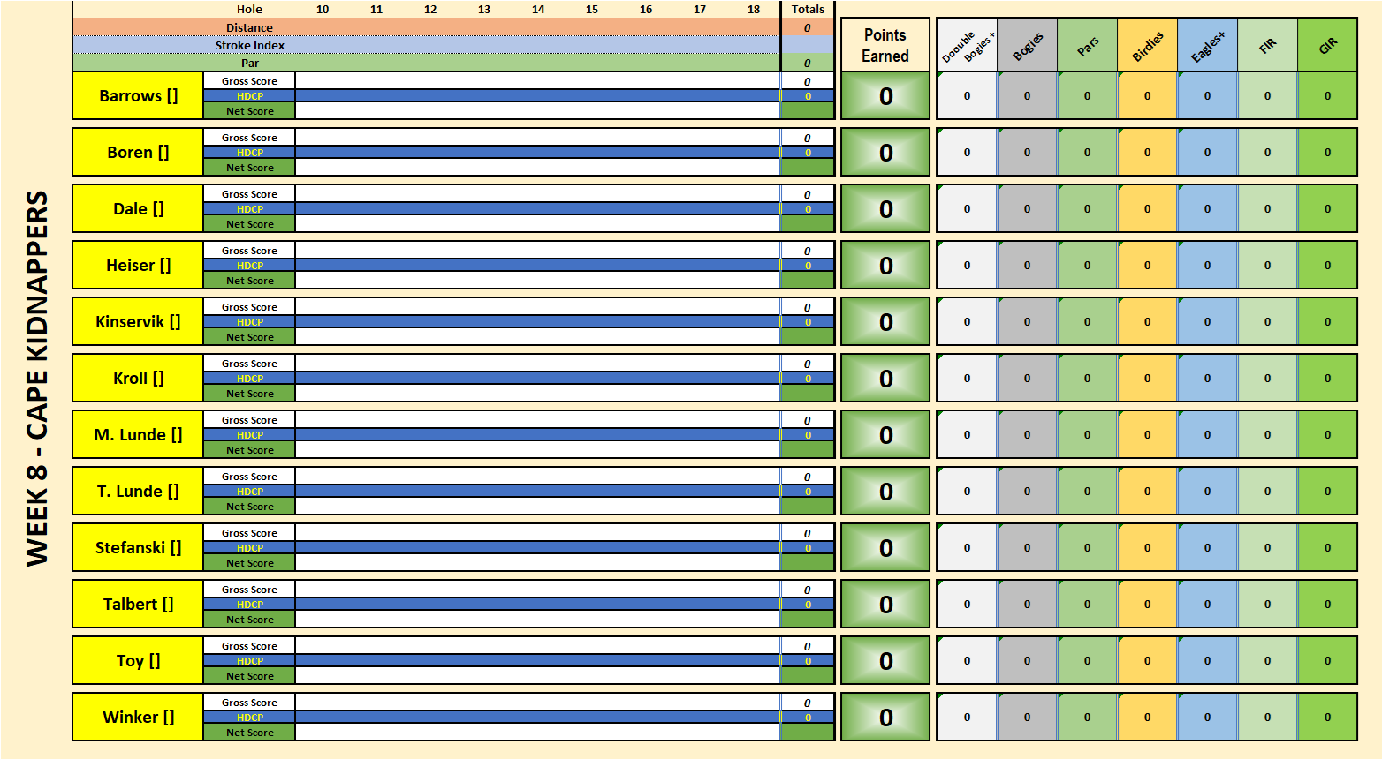Click the Double Bogies+ column header

(967, 45)
